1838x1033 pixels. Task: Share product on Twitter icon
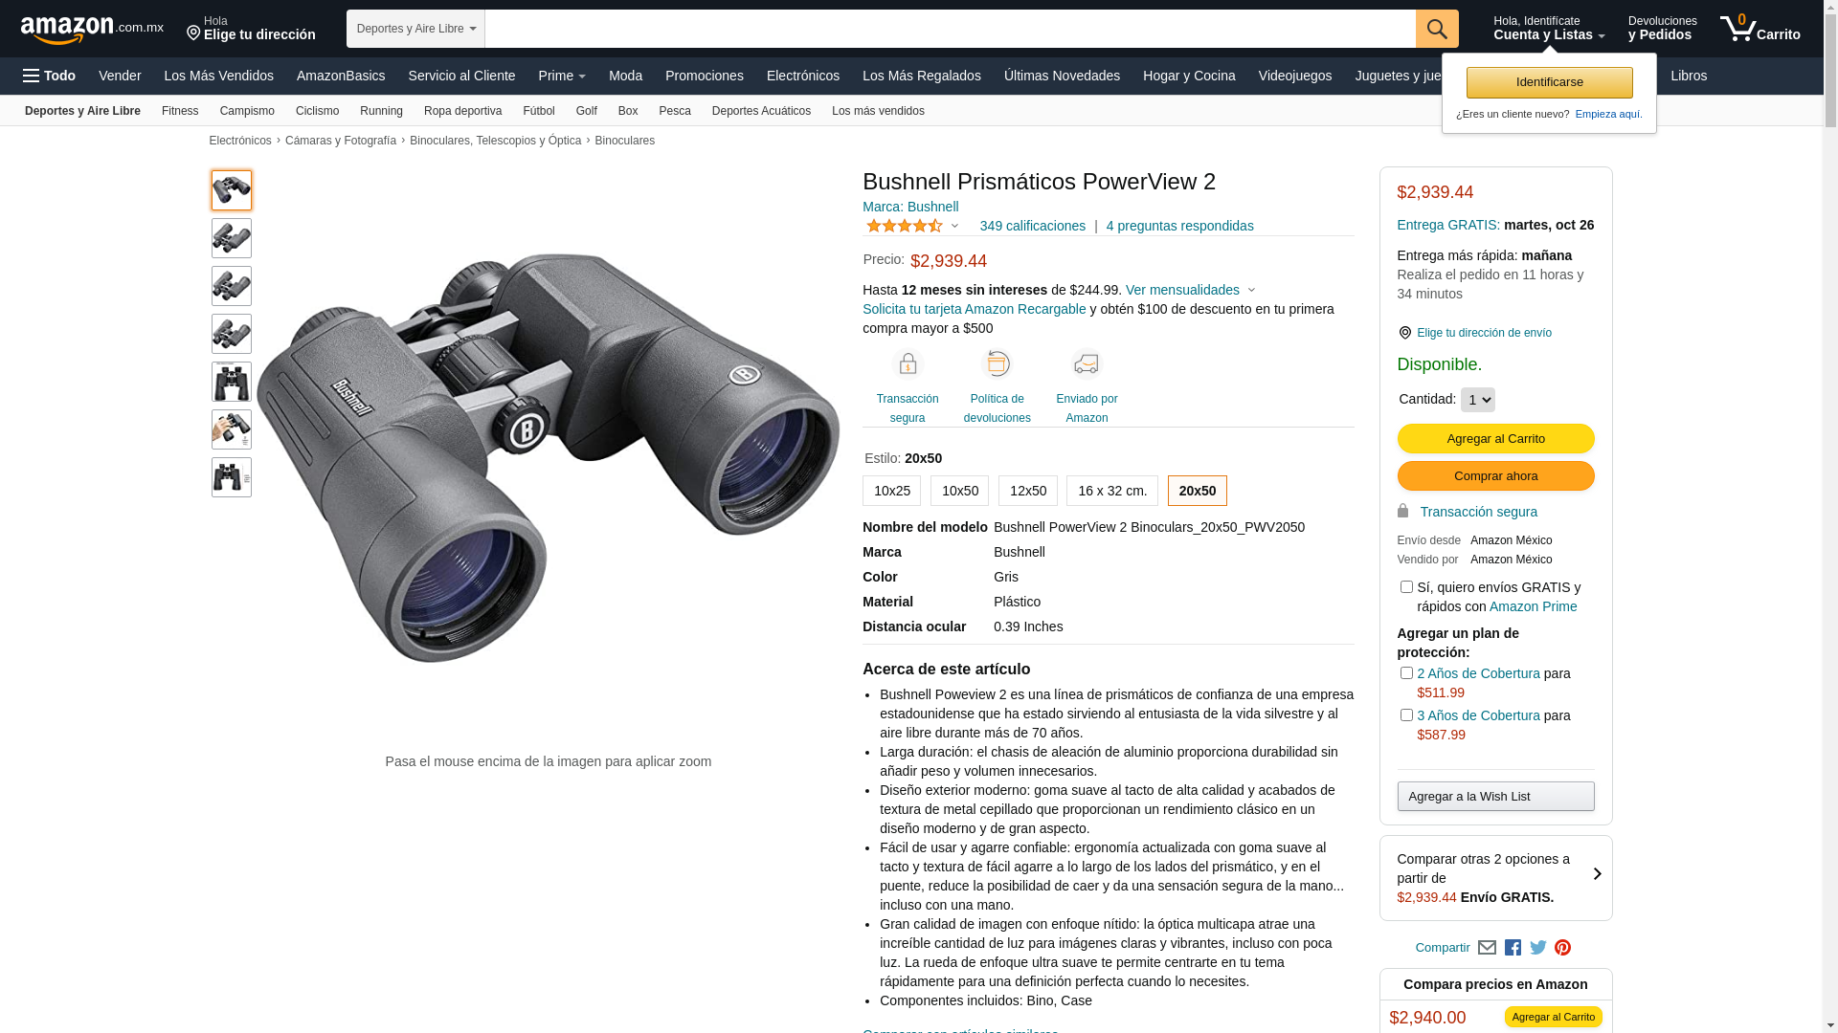click(1538, 948)
